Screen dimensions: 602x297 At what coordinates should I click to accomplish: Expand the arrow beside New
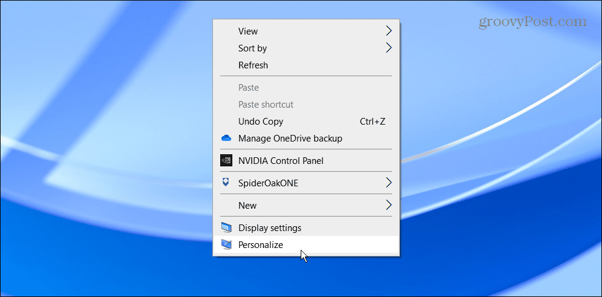[x=389, y=205]
